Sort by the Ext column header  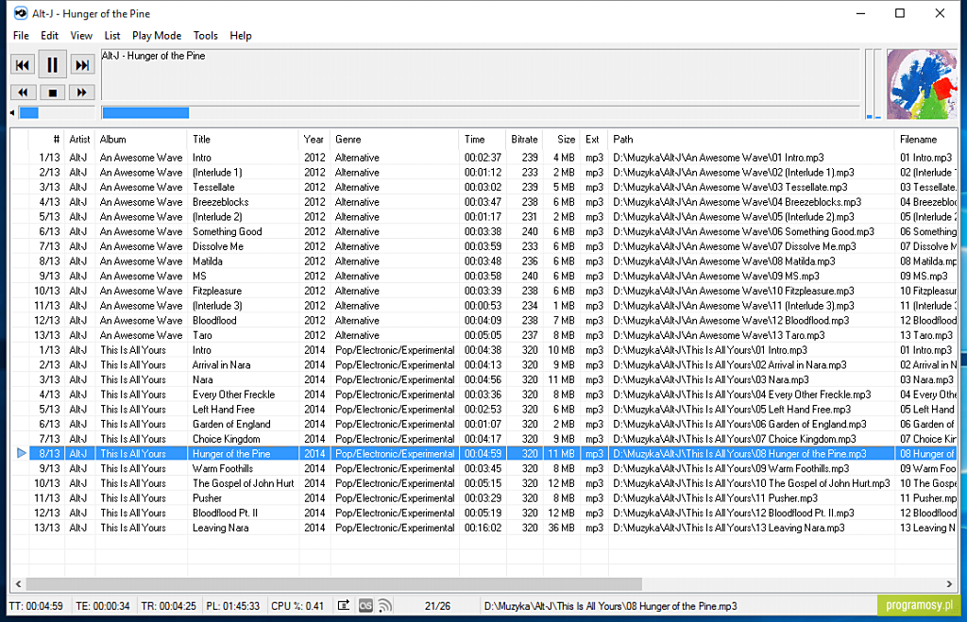coord(595,140)
